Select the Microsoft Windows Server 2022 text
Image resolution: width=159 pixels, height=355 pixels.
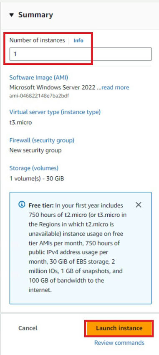point(52,88)
